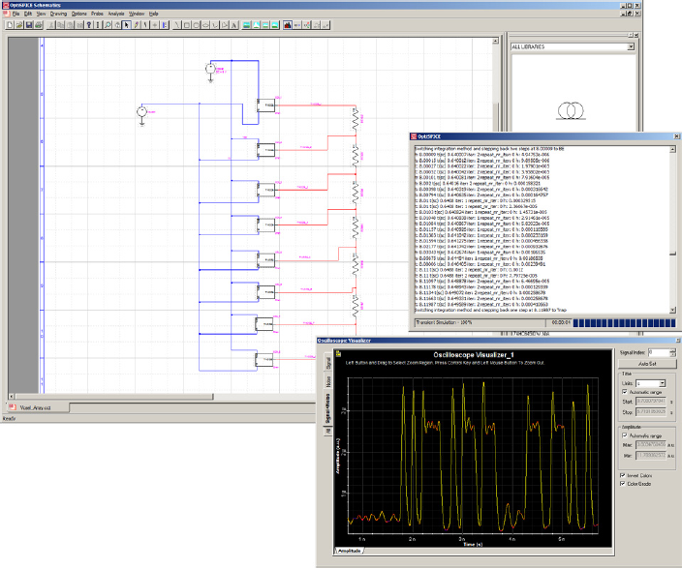Click the New document toolbar icon
Screen dimensions: 682x569
tap(9, 25)
